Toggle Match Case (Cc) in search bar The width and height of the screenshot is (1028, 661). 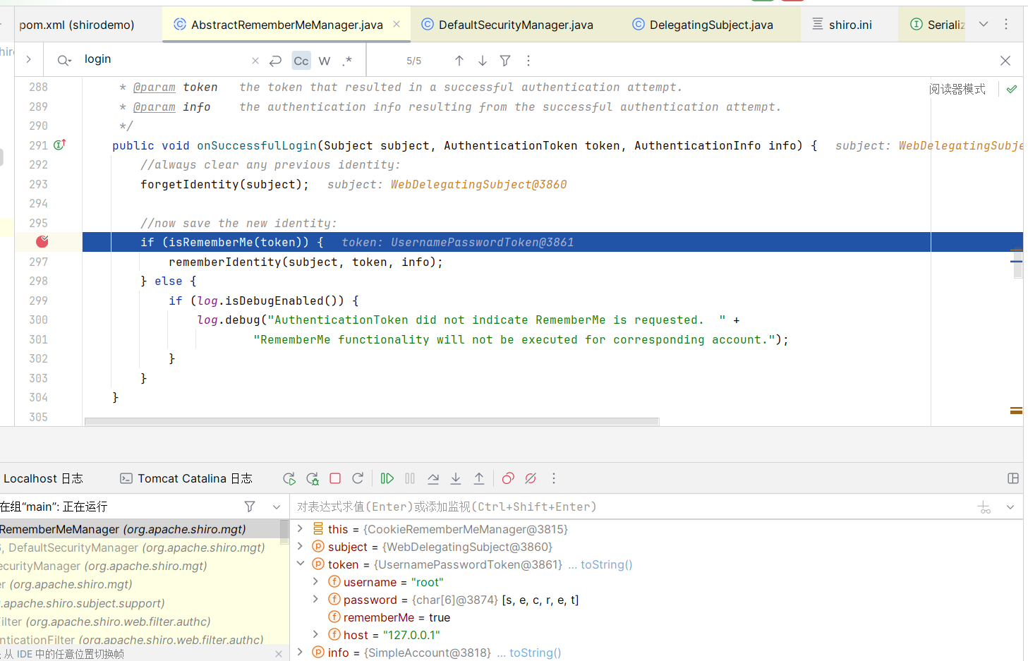point(301,61)
